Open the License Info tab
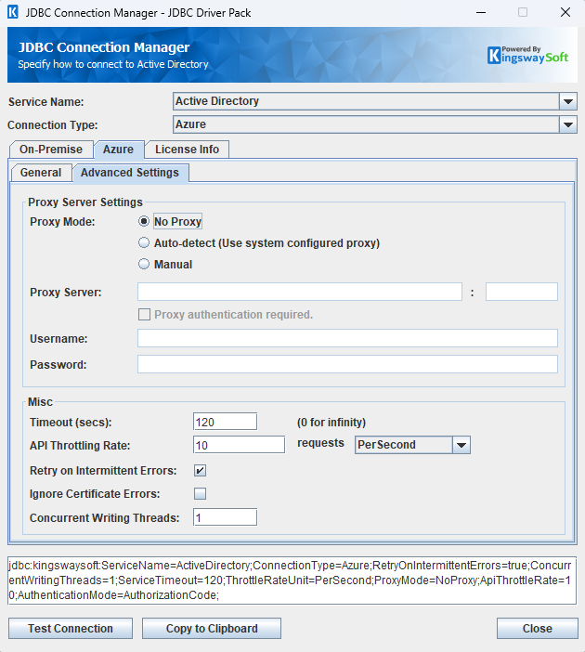This screenshot has height=652, width=585. (x=187, y=150)
